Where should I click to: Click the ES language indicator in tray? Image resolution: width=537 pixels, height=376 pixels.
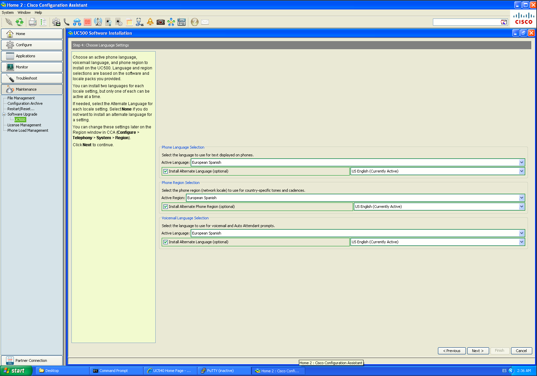tap(504, 371)
